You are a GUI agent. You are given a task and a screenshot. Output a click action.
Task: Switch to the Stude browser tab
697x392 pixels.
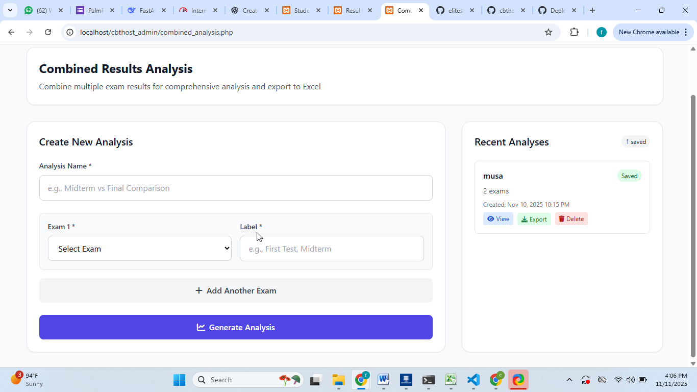[x=302, y=10]
